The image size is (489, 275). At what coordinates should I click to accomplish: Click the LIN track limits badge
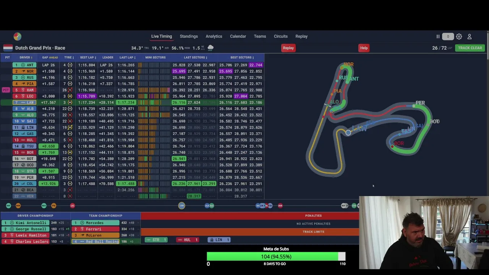(x=219, y=240)
